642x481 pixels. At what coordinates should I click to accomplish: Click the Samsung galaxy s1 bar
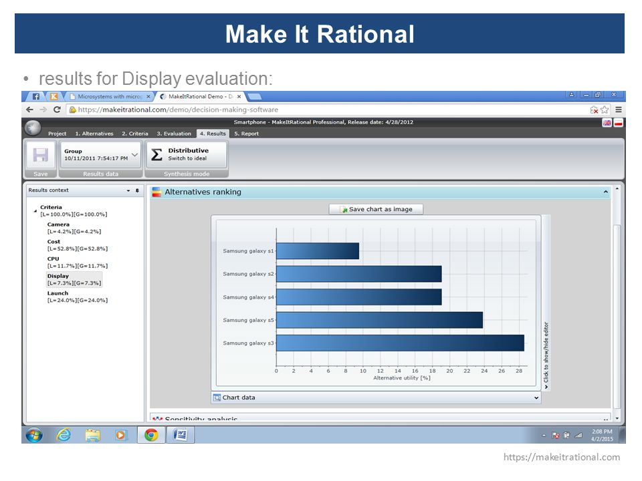coord(318,251)
